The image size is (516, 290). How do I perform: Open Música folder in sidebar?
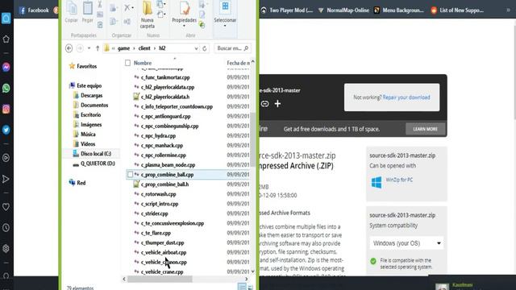(x=88, y=135)
